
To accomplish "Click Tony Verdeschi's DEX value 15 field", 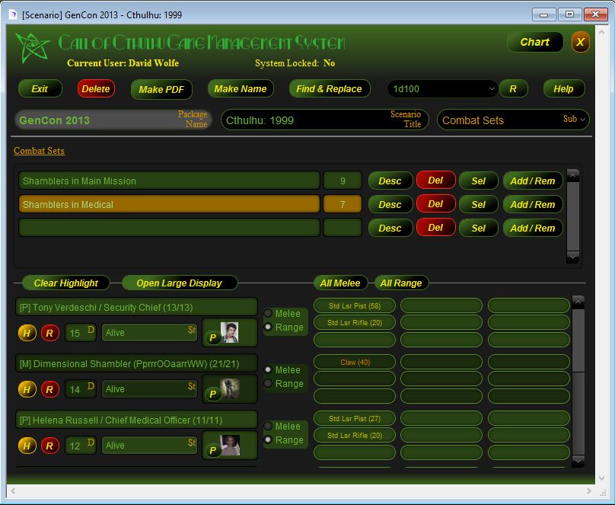I will [80, 333].
